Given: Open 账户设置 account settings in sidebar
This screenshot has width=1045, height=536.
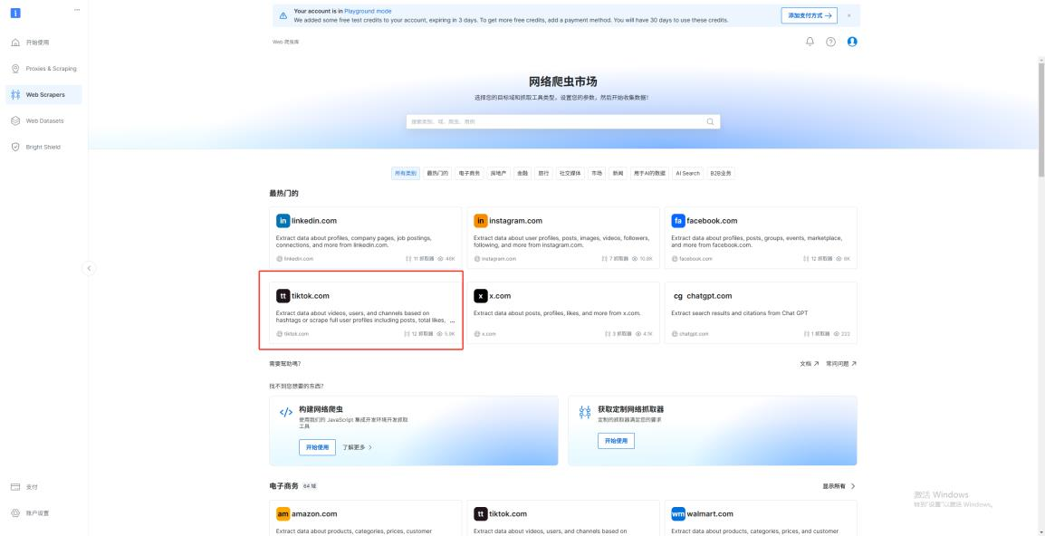Looking at the screenshot, I should point(37,513).
